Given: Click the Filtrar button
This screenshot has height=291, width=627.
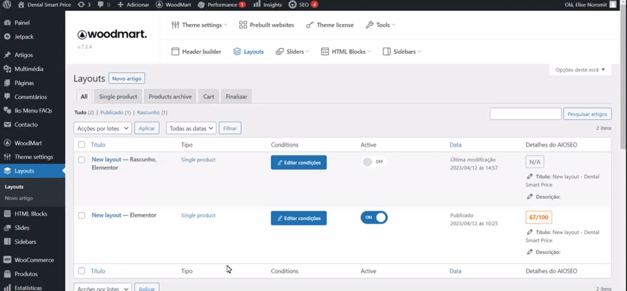Looking at the screenshot, I should coord(230,129).
